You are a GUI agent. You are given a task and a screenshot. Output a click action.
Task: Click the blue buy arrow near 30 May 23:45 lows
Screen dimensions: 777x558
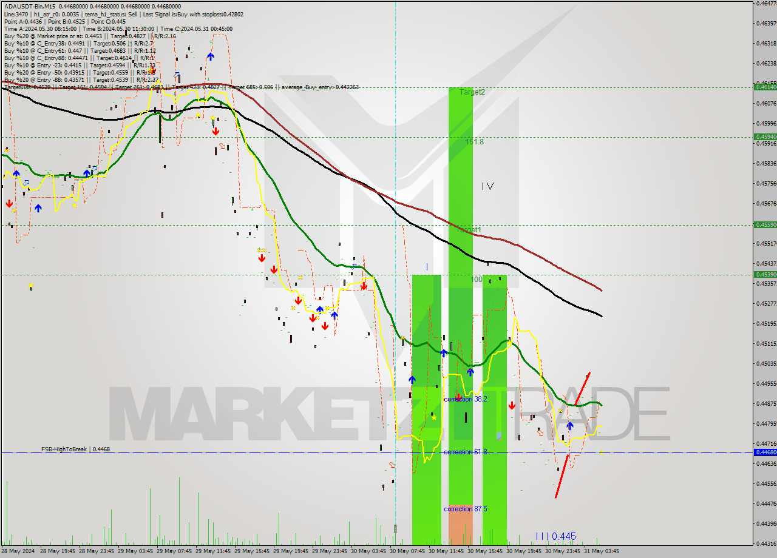click(x=571, y=426)
